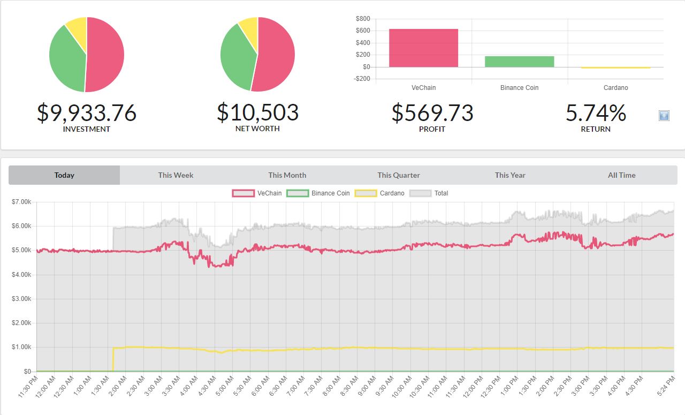Viewport: 685px width, 415px height.
Task: Click the Binance Coin profit bar
Action: point(519,62)
